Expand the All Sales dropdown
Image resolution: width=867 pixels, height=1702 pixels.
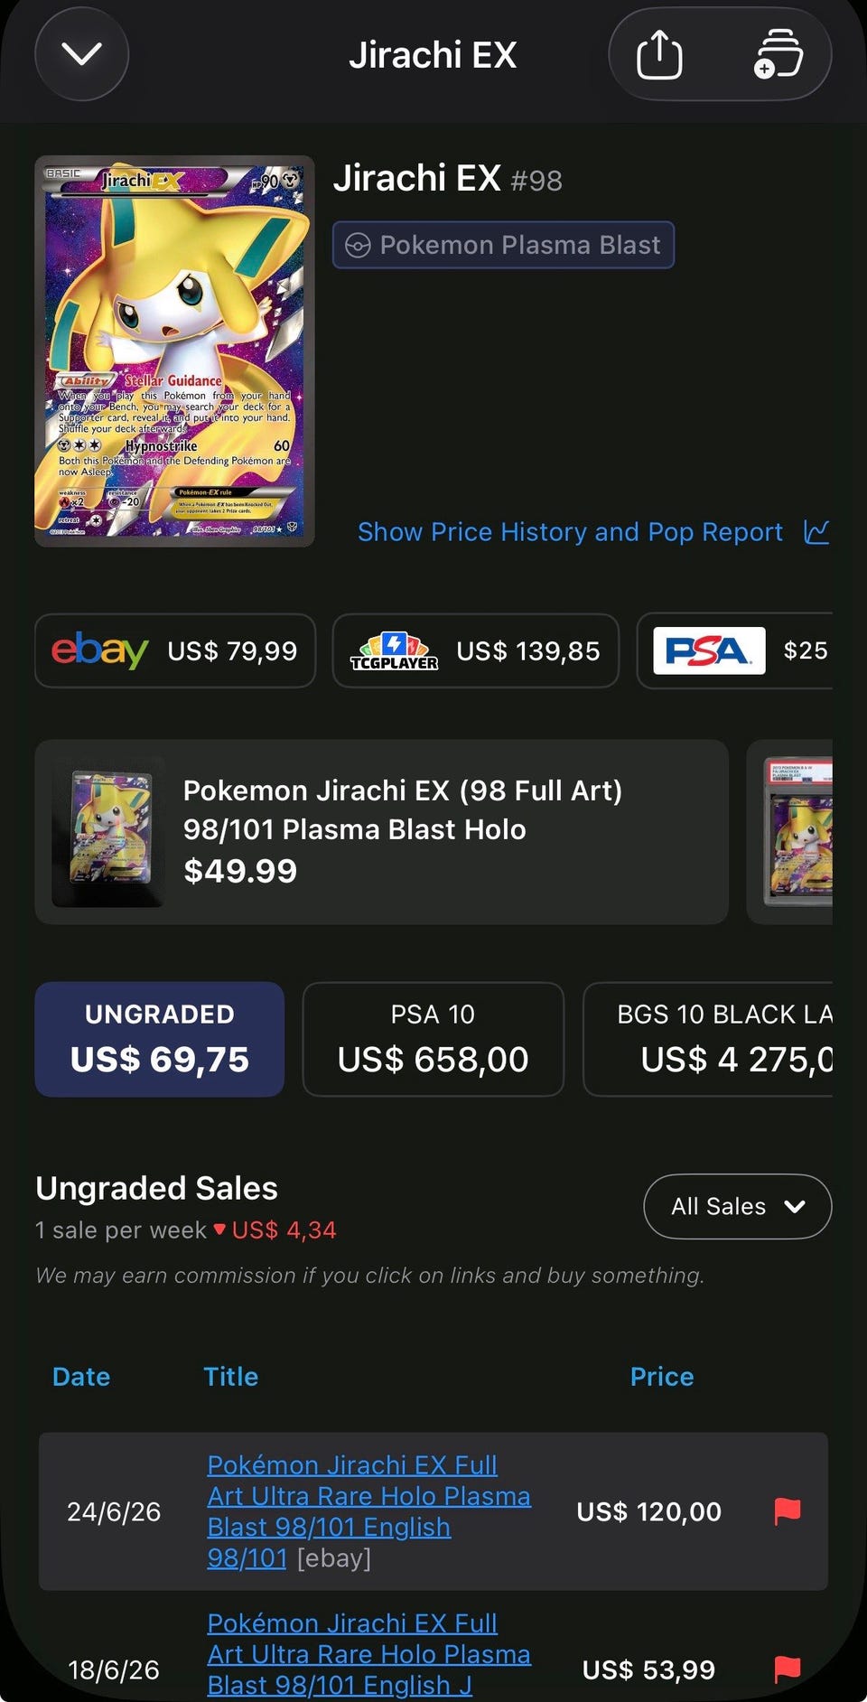point(738,1206)
